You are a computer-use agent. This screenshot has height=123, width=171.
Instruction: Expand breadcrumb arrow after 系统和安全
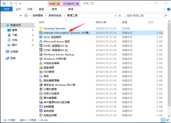(x=64, y=16)
